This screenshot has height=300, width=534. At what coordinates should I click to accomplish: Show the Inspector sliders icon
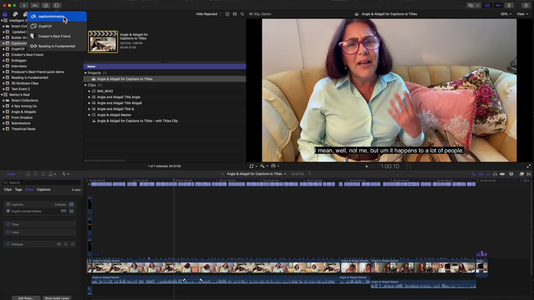click(x=509, y=5)
